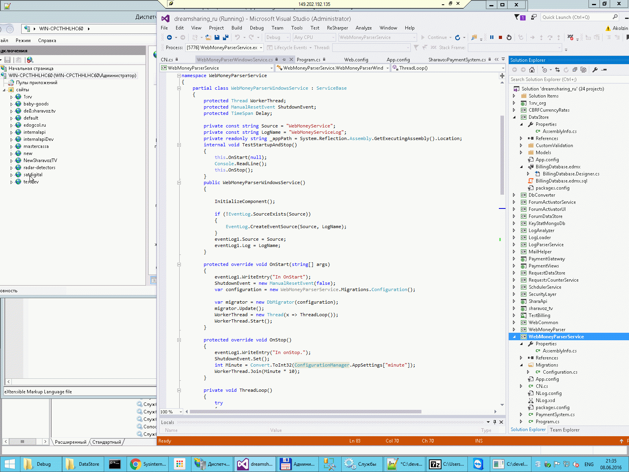Open Configuration.cs in Solution Explorer
Screen dimensions: 629x472
(x=560, y=372)
